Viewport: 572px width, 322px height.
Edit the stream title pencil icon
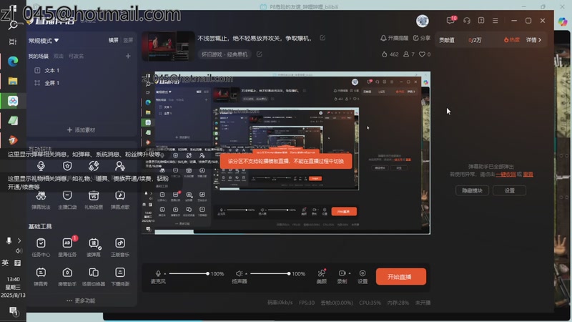coord(322,38)
